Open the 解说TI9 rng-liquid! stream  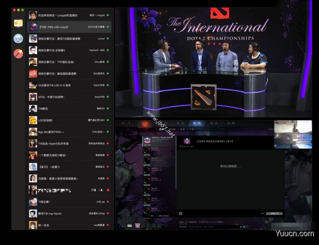point(69,214)
